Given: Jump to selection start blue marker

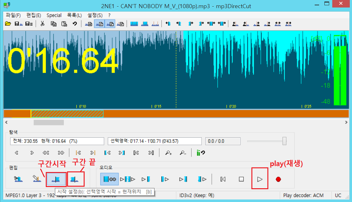Looking at the screenshot, I should coord(108,153).
